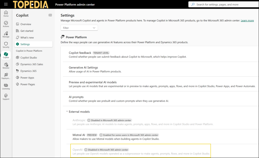Screen dimensions: 259x158
Task: Click the Overview icon in Copilot menu
Action: 17,24
